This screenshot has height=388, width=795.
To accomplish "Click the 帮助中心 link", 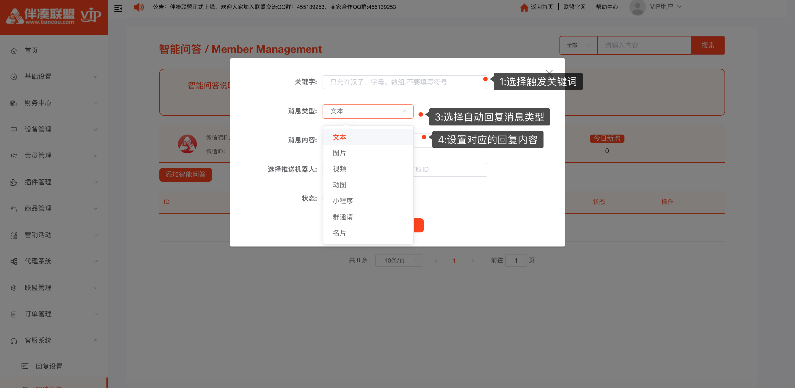I will (607, 7).
